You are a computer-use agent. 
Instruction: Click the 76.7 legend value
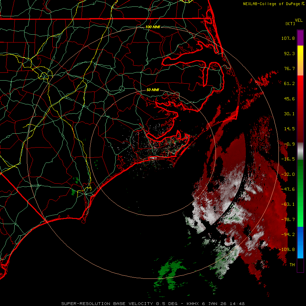tap(289, 68)
